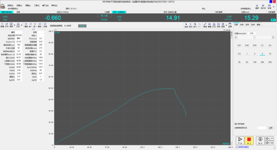Viewport: 277px width, 150px height.
Task: Open the 帮助 (Help) menu
Action: pos(54,6)
